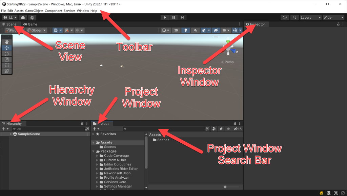Image resolution: width=347 pixels, height=196 pixels.
Task: Open scene camera settings dropdown
Action: [x=226, y=30]
